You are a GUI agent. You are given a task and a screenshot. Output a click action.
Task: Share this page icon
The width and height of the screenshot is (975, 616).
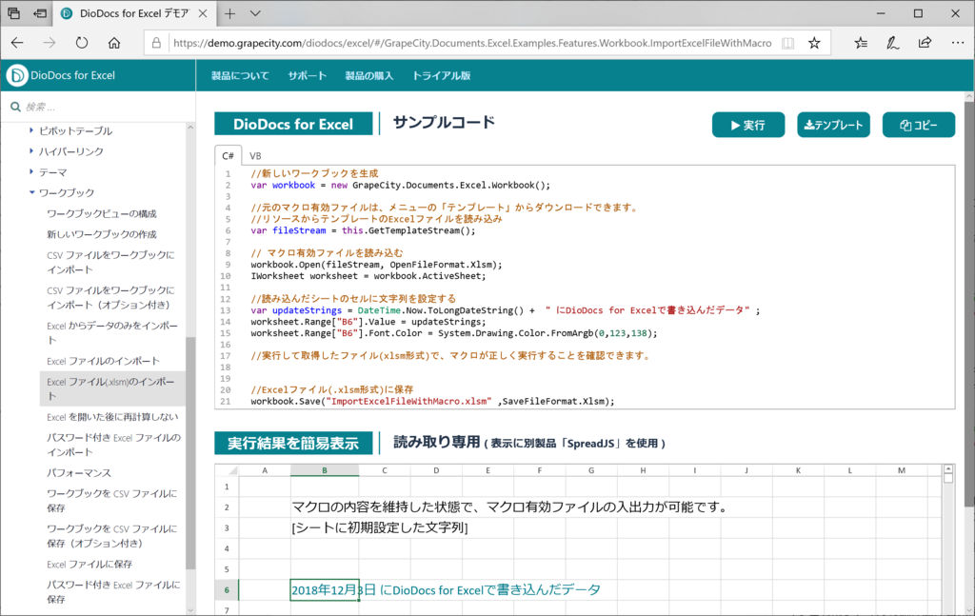pos(925,43)
